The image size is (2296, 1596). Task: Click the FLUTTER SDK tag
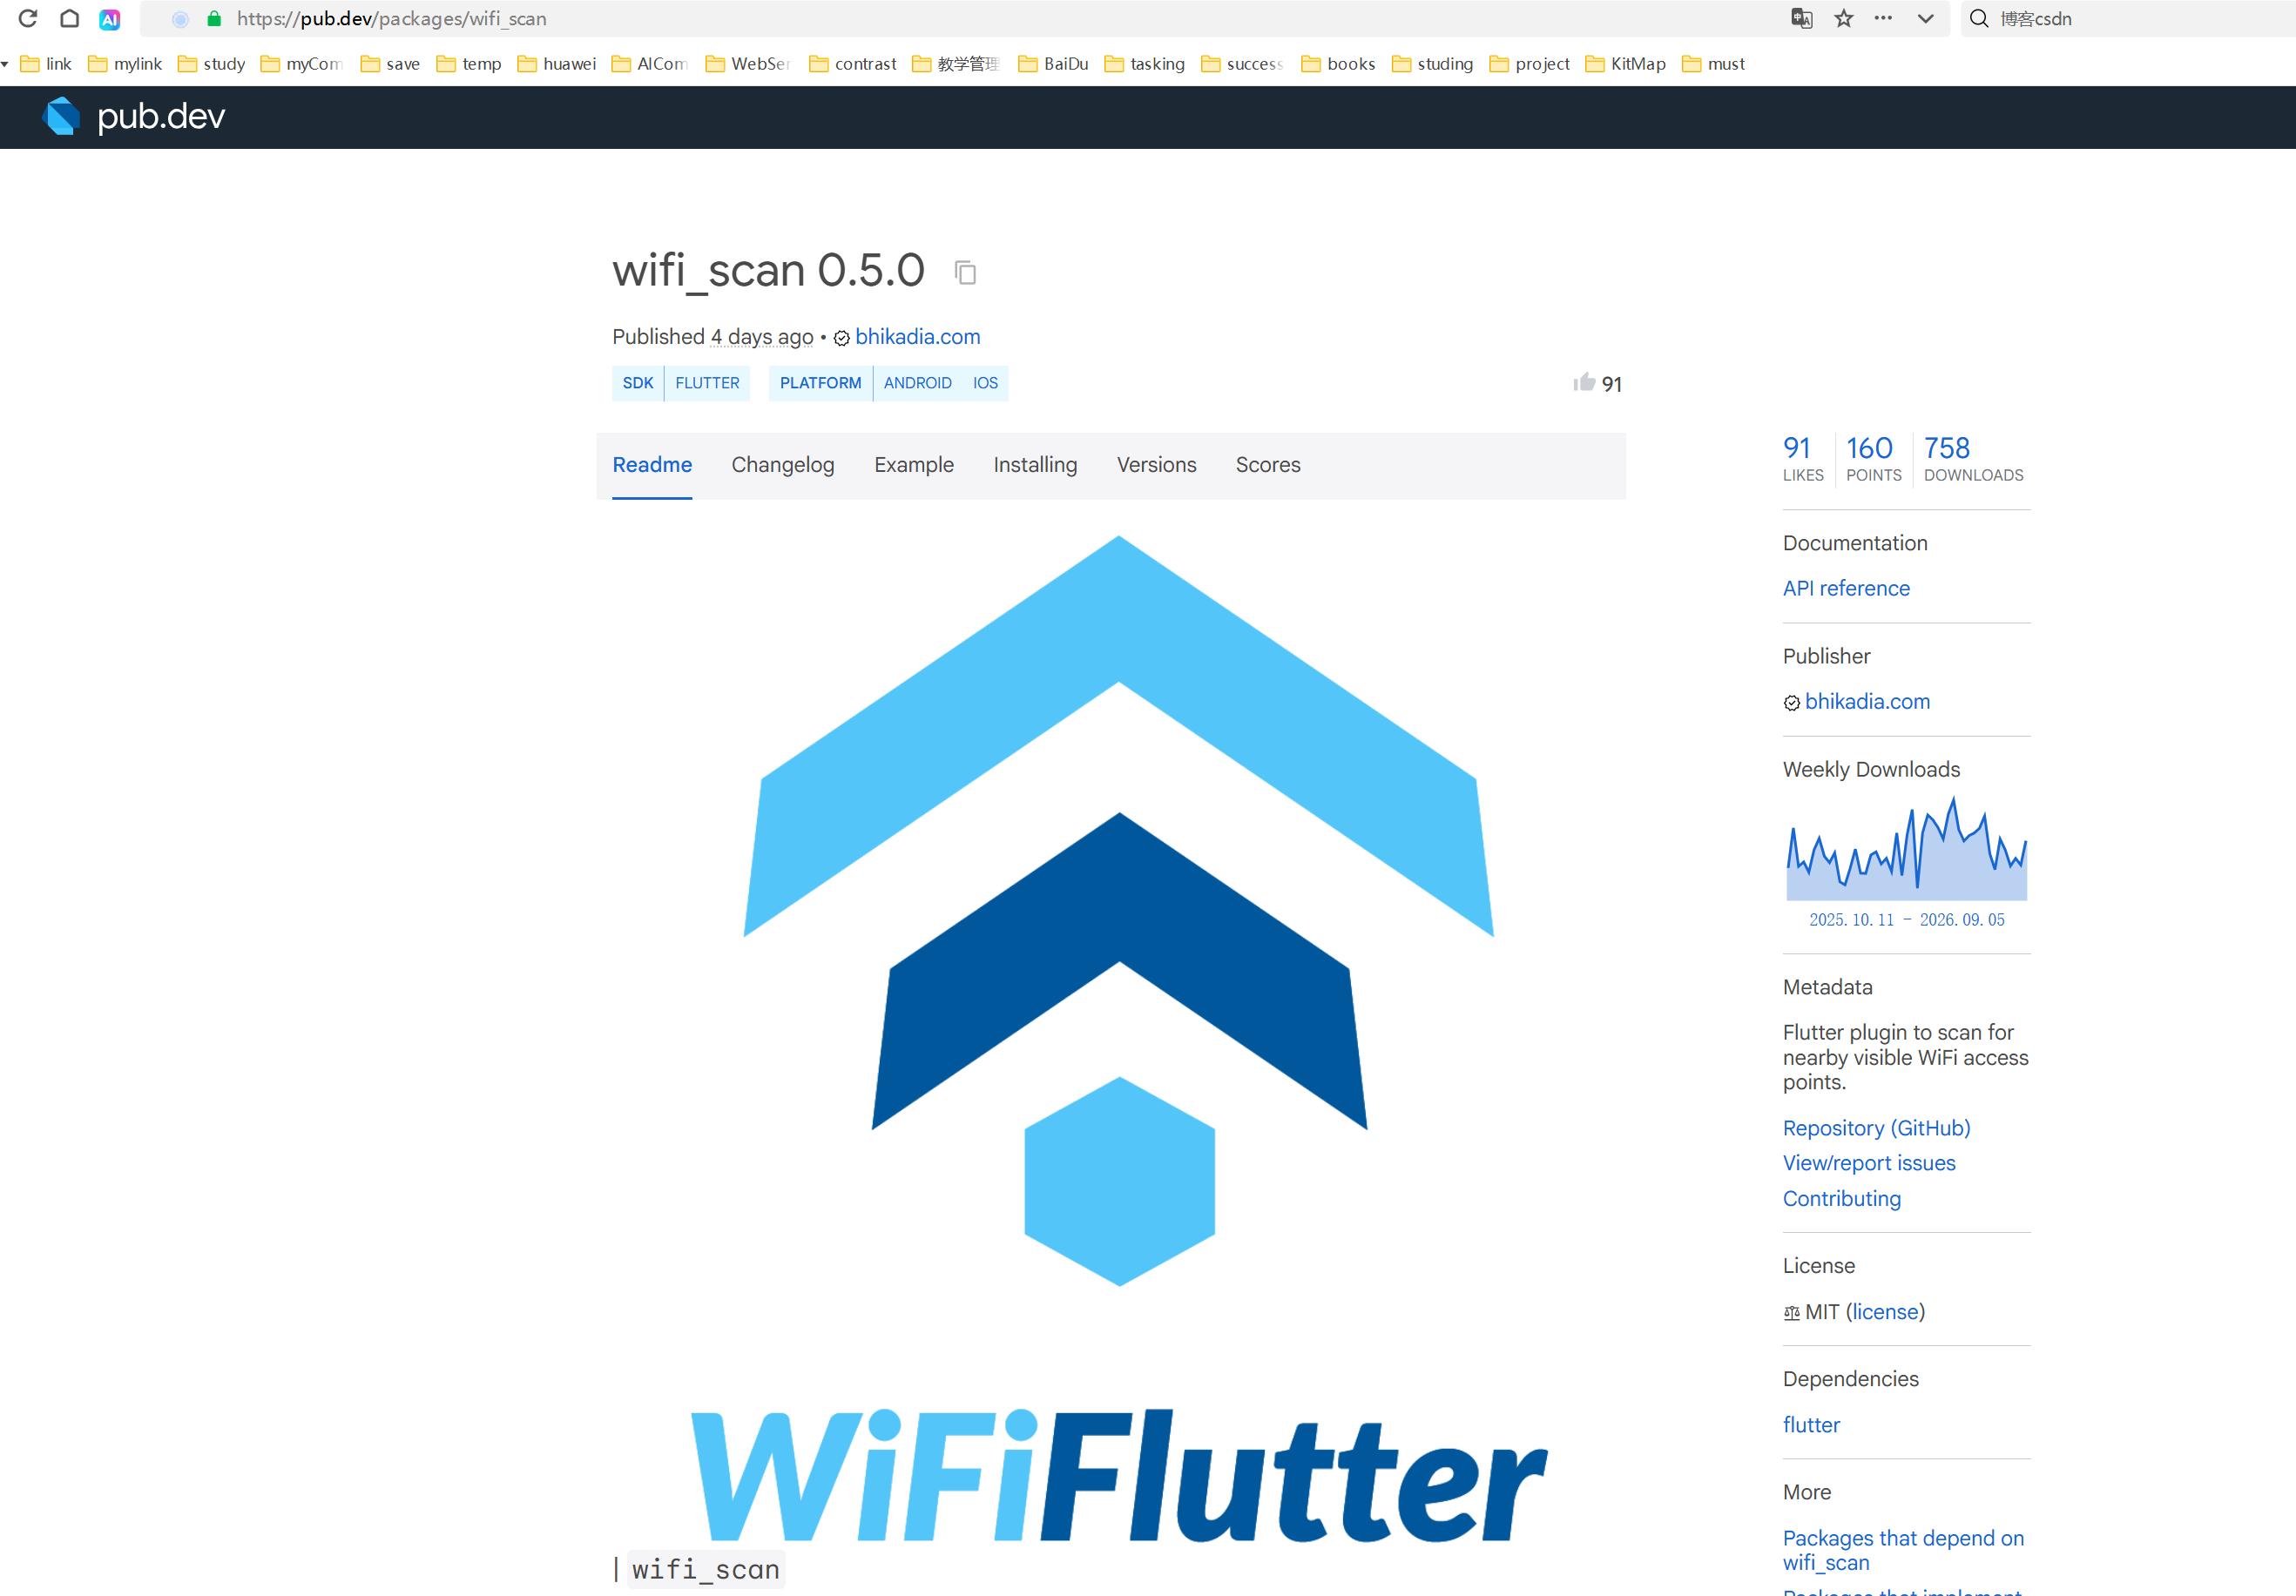pos(707,383)
